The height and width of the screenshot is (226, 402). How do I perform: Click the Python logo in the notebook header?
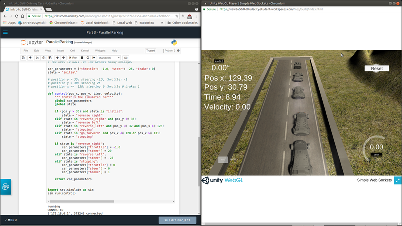(174, 42)
